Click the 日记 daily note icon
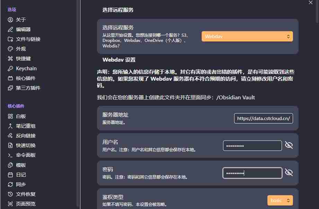The height and width of the screenshot is (209, 319). point(10,175)
